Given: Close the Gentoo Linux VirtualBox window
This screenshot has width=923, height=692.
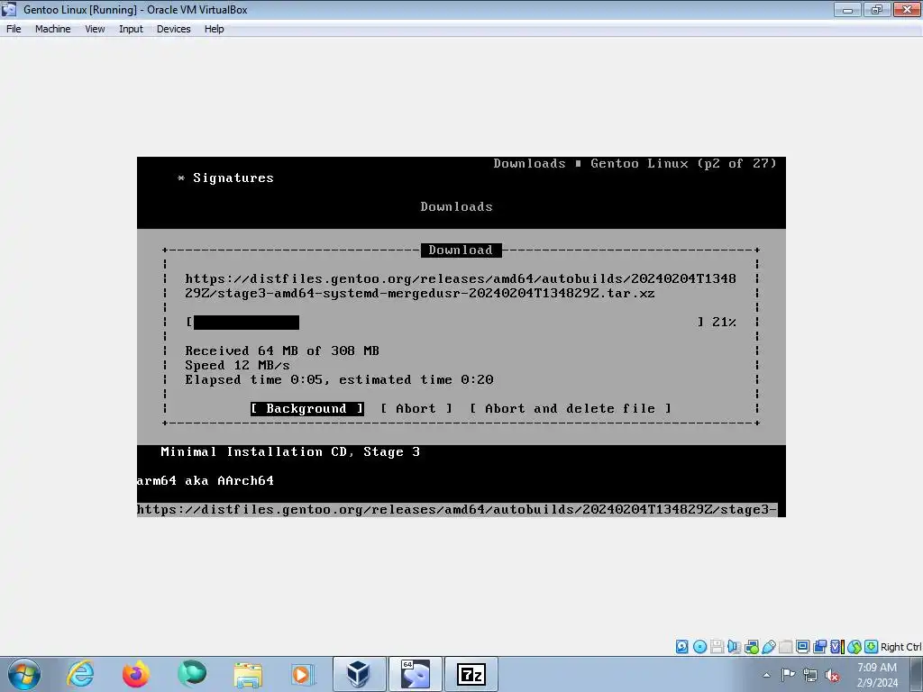Looking at the screenshot, I should tap(907, 9).
